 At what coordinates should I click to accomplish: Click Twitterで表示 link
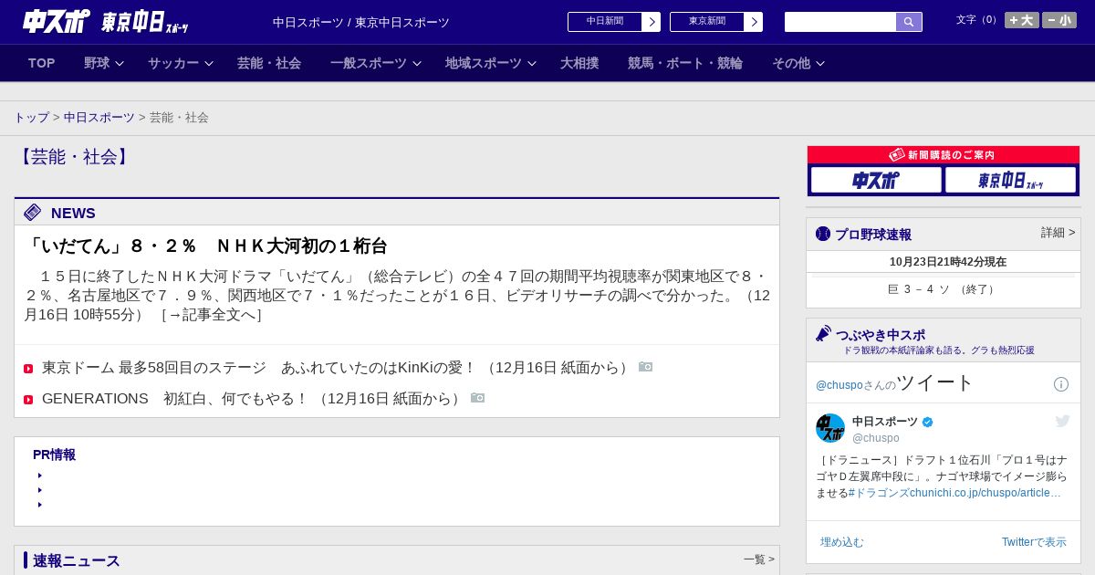tap(1034, 542)
